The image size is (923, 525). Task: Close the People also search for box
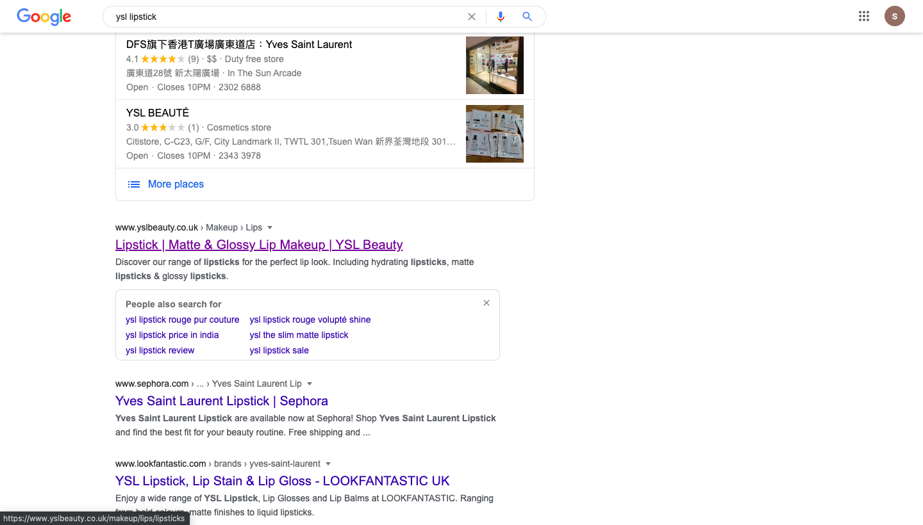pos(486,303)
